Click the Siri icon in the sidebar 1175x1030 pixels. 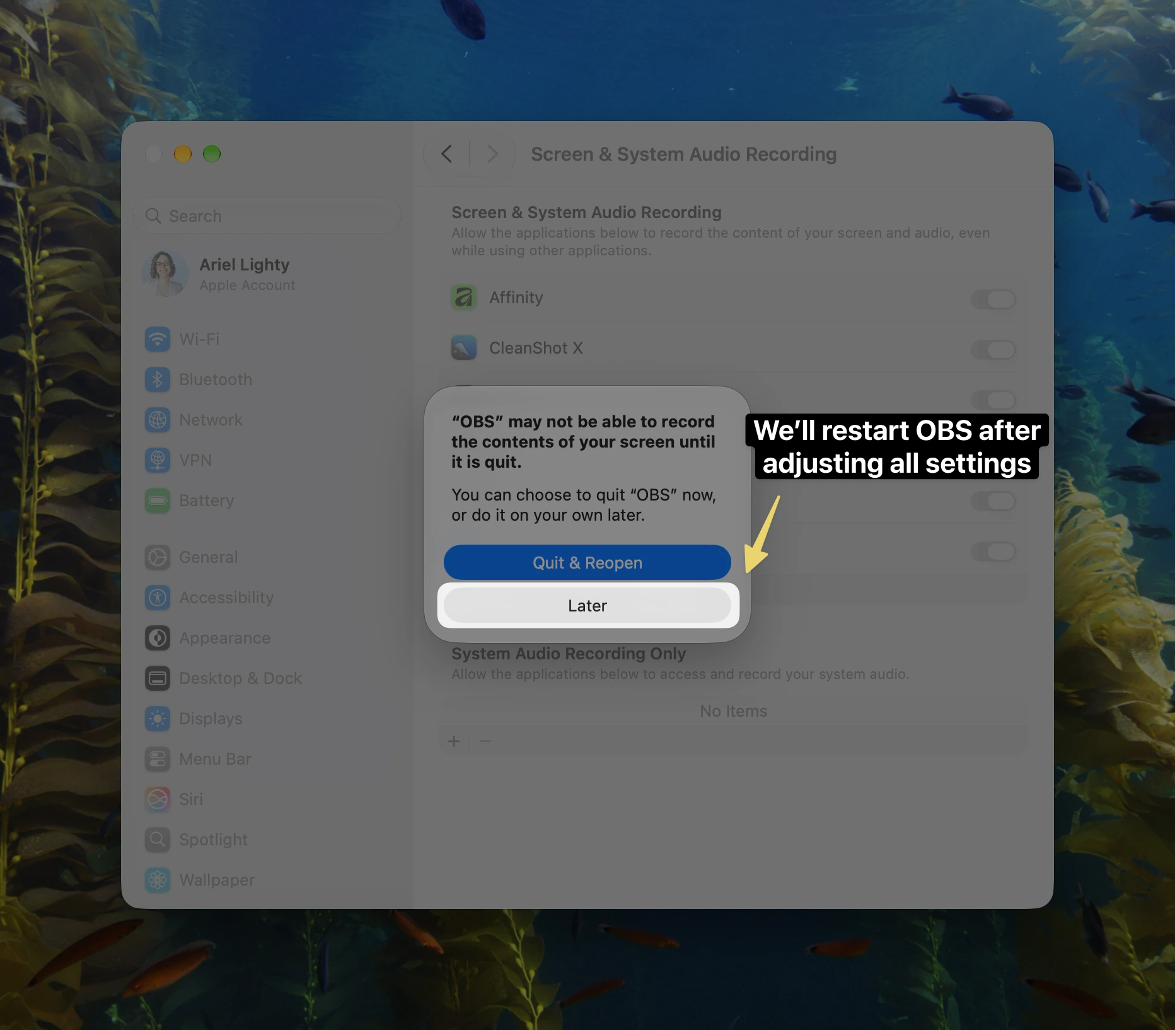pos(158,799)
